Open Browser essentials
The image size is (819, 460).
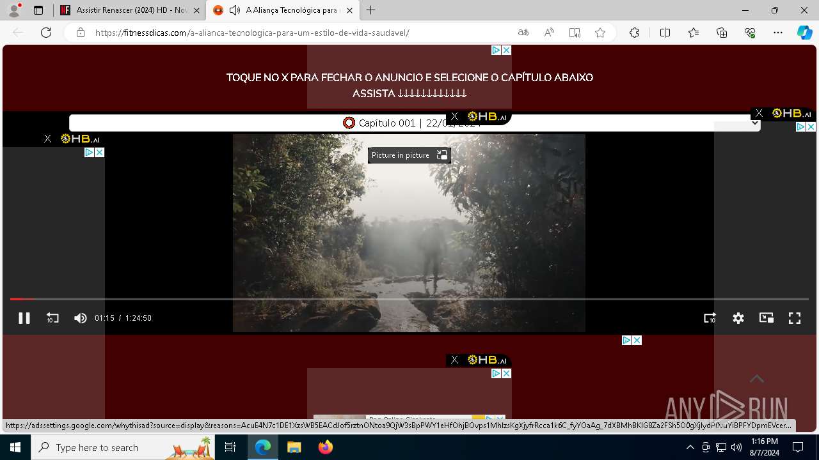click(751, 33)
